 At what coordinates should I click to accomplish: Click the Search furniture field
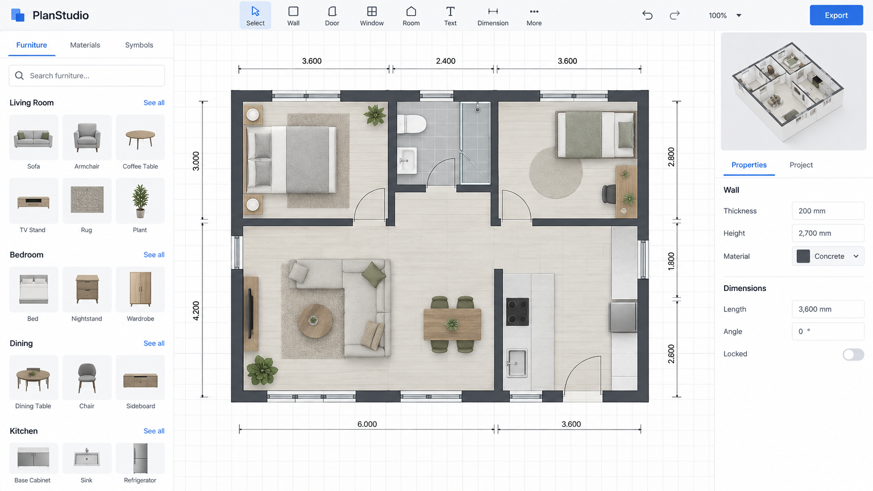[87, 76]
